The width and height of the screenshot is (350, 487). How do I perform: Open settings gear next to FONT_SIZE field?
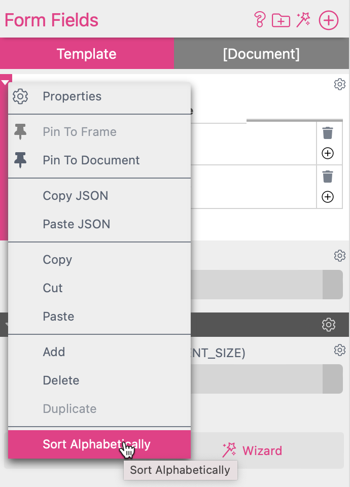340,350
